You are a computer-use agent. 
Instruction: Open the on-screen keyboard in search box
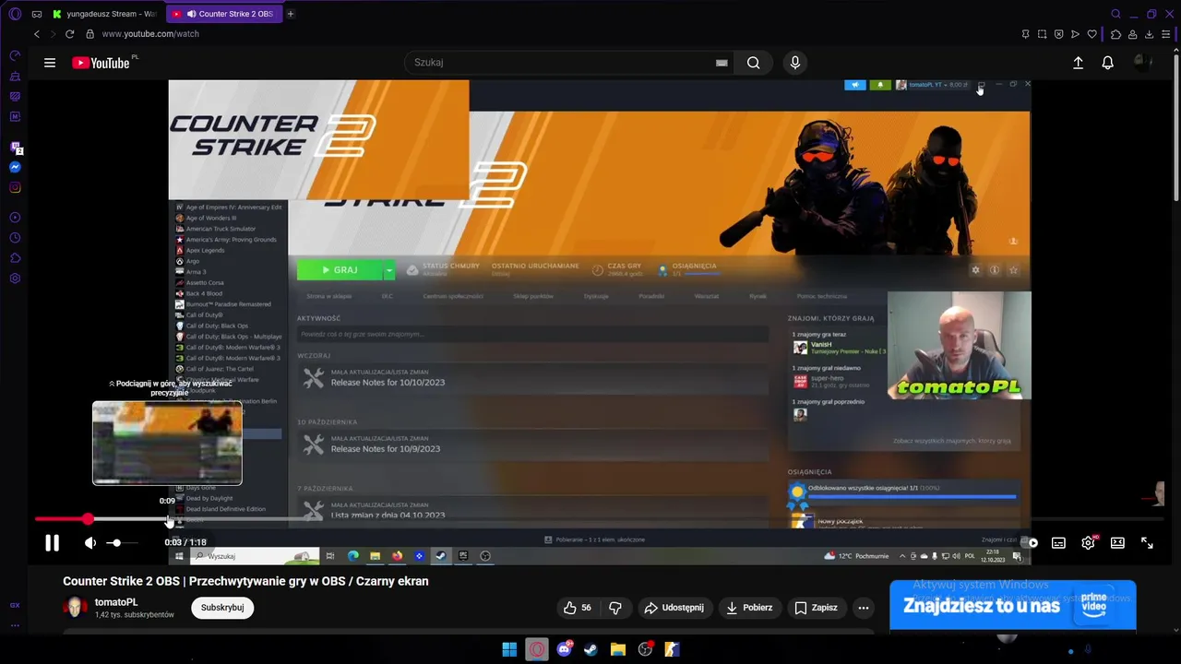[722, 63]
